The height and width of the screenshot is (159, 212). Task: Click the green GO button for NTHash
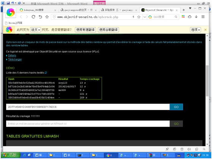(176, 124)
